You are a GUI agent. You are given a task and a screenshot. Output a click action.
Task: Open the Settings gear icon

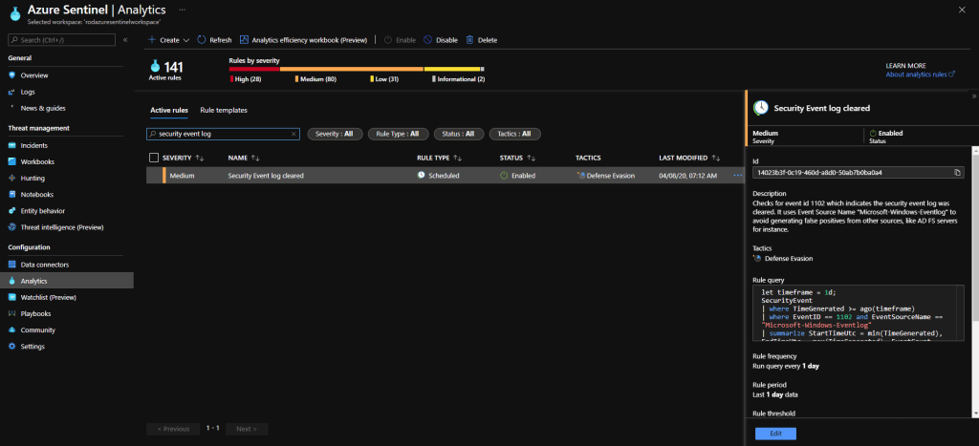coord(11,346)
